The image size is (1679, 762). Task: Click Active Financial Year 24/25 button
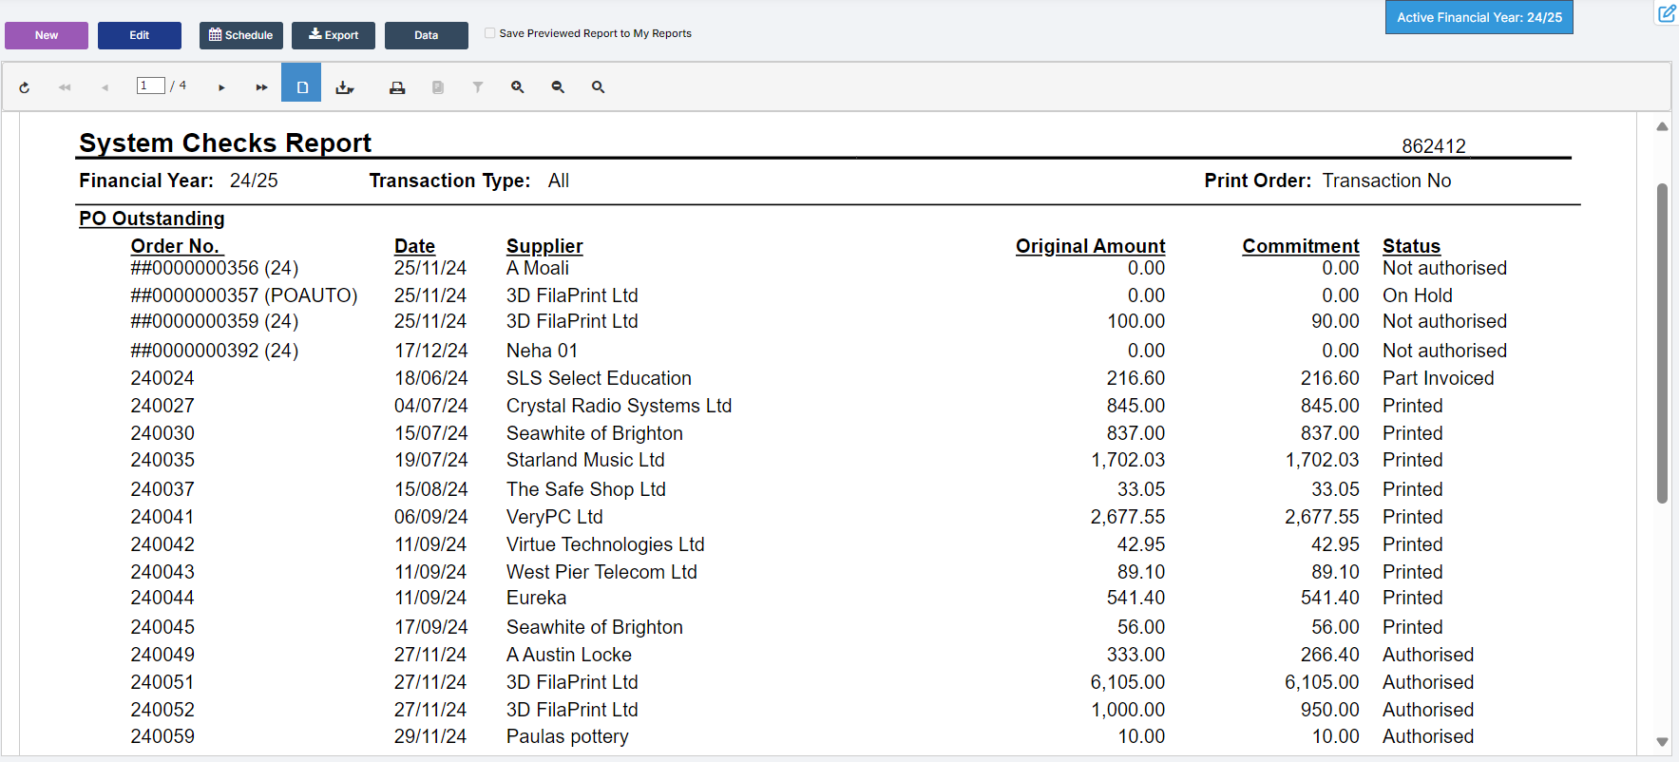1479,17
